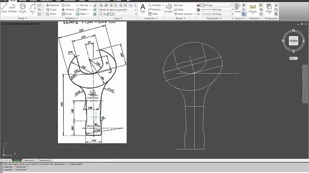The image size is (309, 173).
Task: Open the Texto annotation tool
Action: point(143,8)
